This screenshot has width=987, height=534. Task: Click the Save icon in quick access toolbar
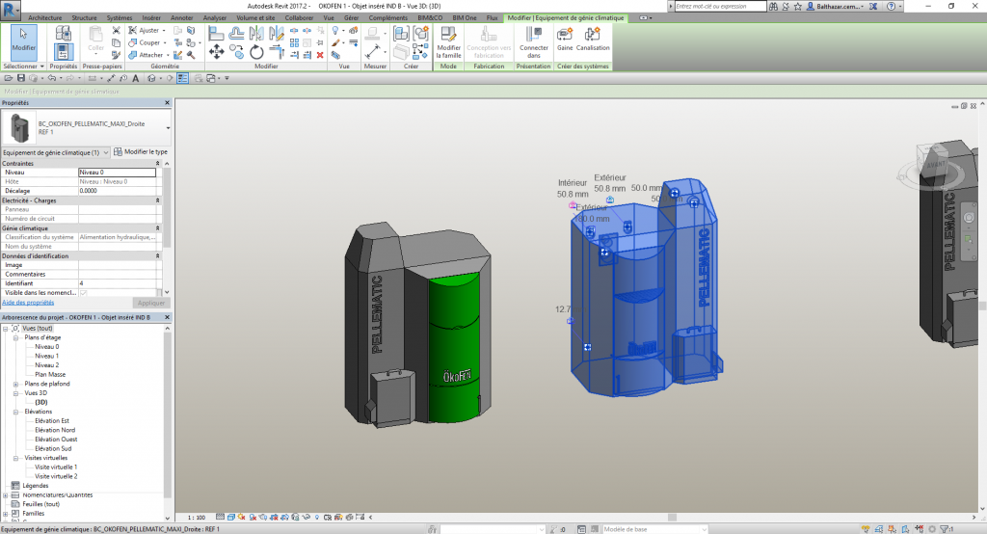point(21,77)
